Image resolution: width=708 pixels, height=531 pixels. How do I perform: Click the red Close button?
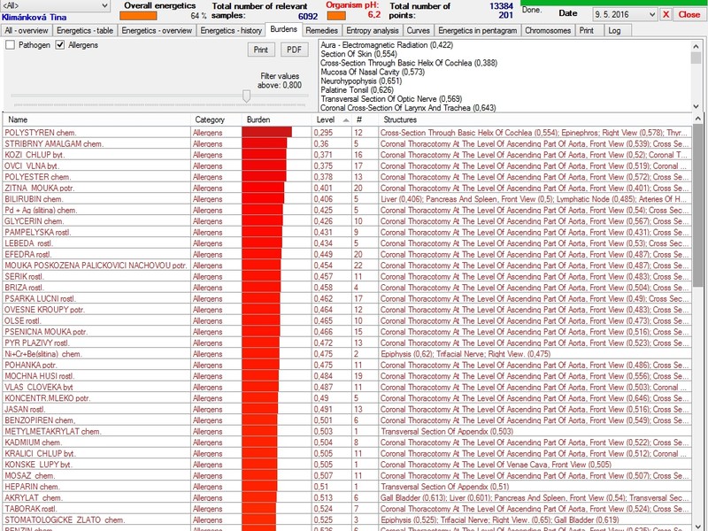click(689, 14)
